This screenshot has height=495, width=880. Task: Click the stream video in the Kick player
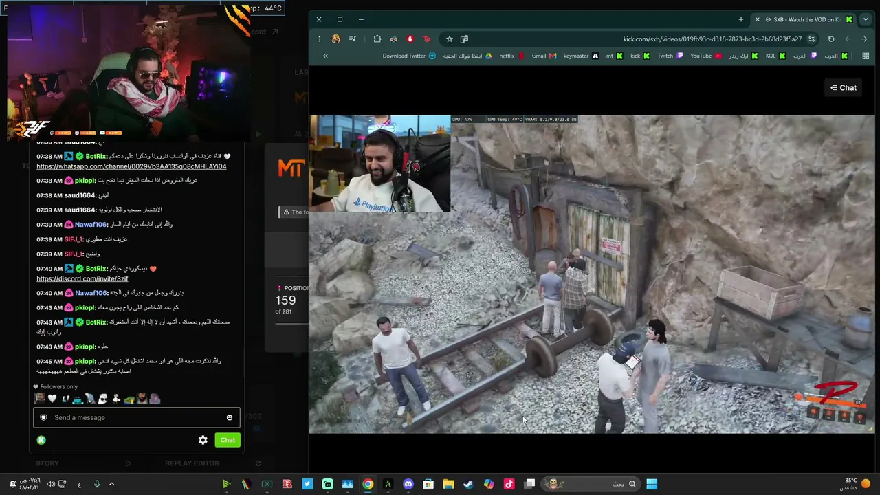tap(592, 274)
